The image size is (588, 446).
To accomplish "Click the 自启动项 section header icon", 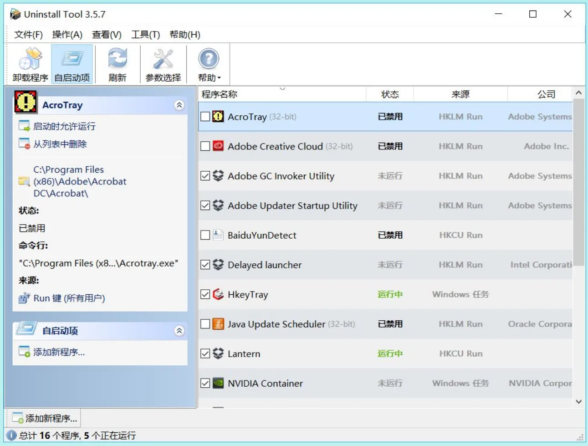I will pos(26,329).
